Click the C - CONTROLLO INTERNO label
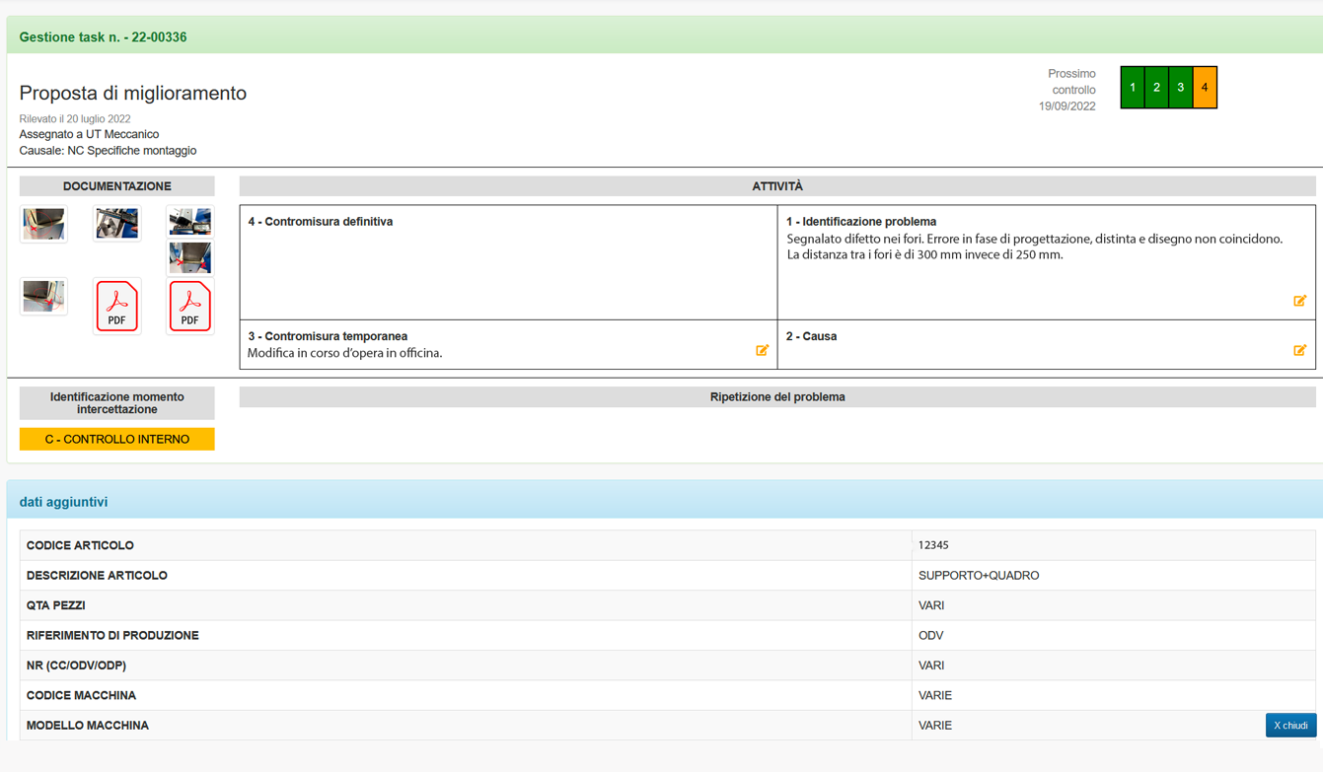This screenshot has width=1323, height=772. (x=117, y=439)
